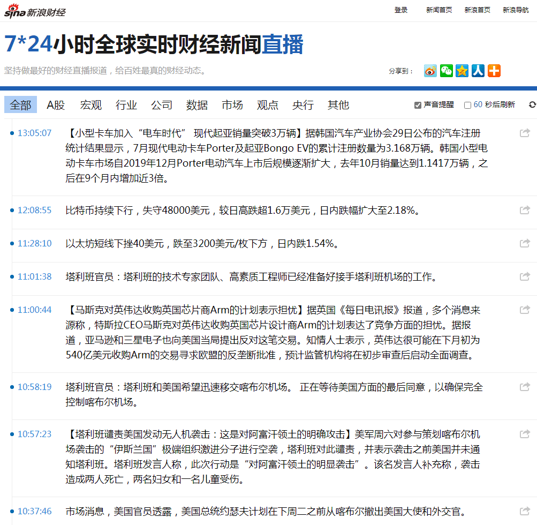This screenshot has height=525, width=537.
Task: Click the 10:57:23 timestamp
Action: pyautogui.click(x=34, y=434)
